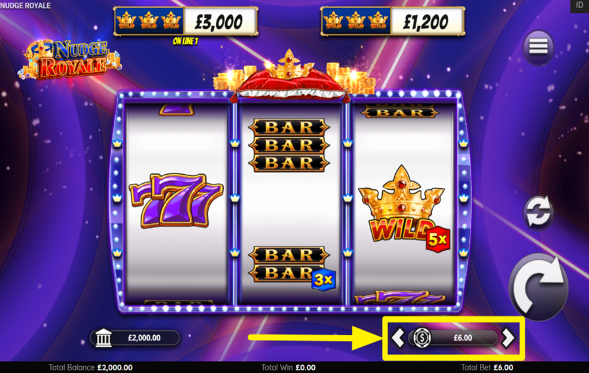
Task: Click the triple BAR symbol on middle reel
Action: point(289,145)
